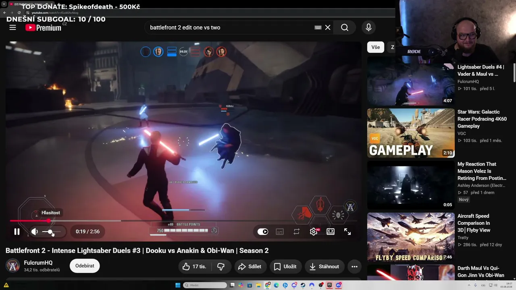Pause the video
The image size is (516, 290).
coord(17,232)
